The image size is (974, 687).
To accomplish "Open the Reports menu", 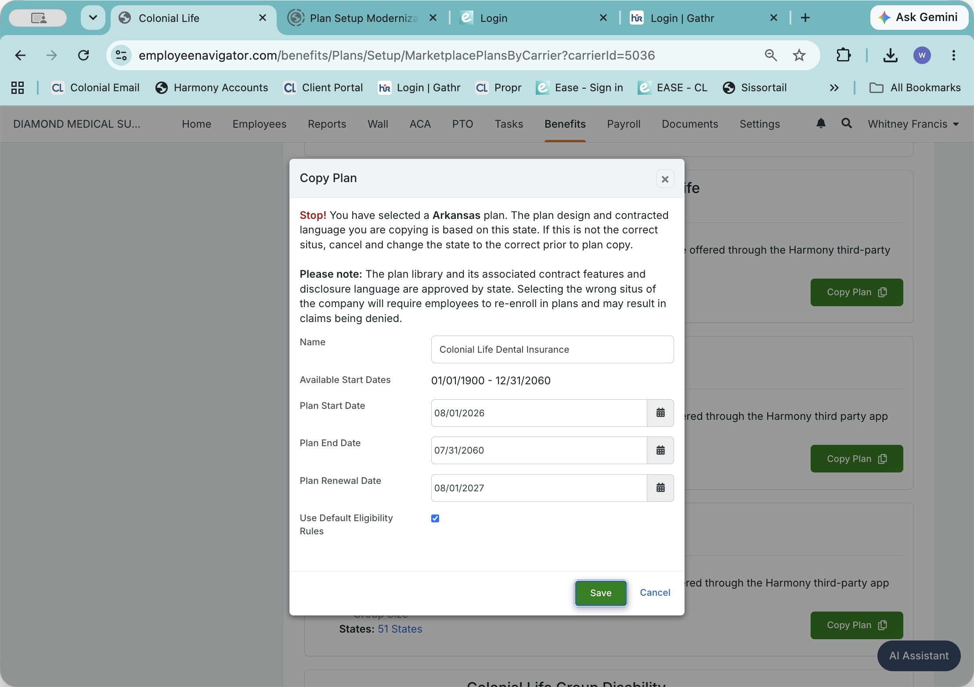I will click(x=327, y=124).
